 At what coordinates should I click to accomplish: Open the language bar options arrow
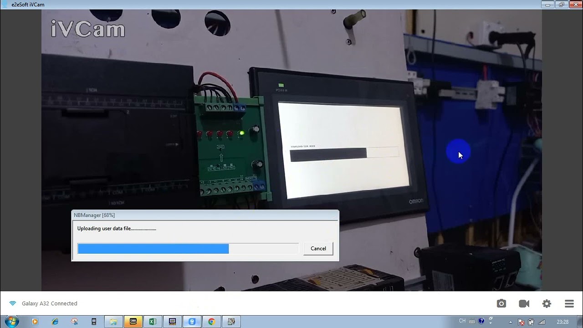[x=491, y=323]
